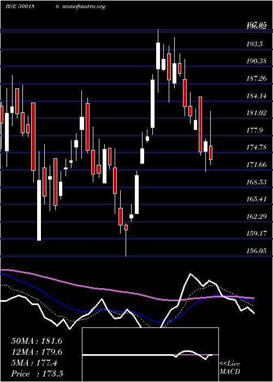Click the 162.29 price axis label
Viewport: 273px width, 382px height.
(257, 216)
